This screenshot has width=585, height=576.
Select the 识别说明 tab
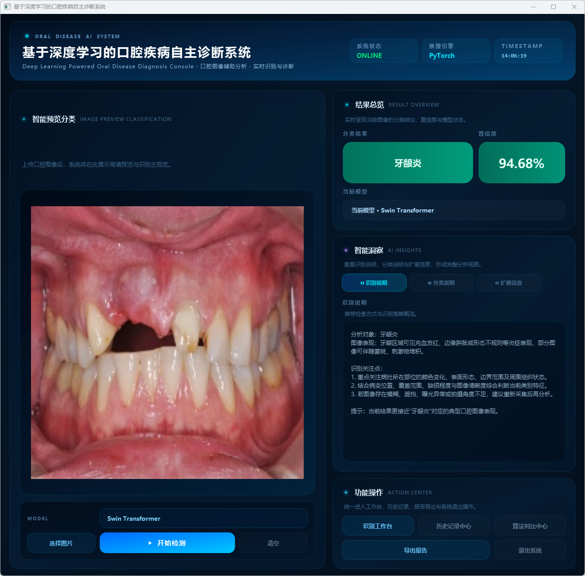click(x=374, y=283)
